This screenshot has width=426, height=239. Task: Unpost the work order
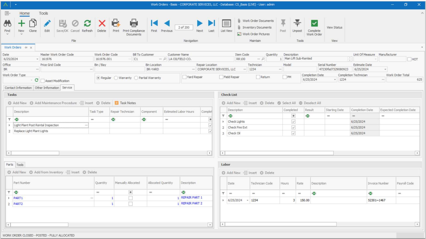coord(297,24)
